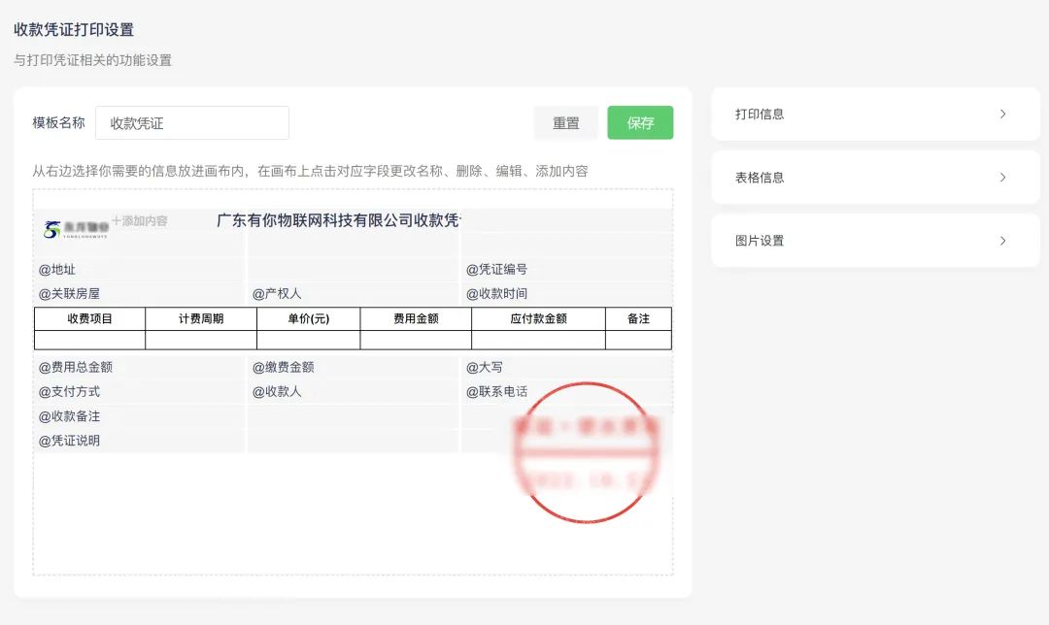
Task: Click the +添加内容 placeholder
Action: click(140, 221)
